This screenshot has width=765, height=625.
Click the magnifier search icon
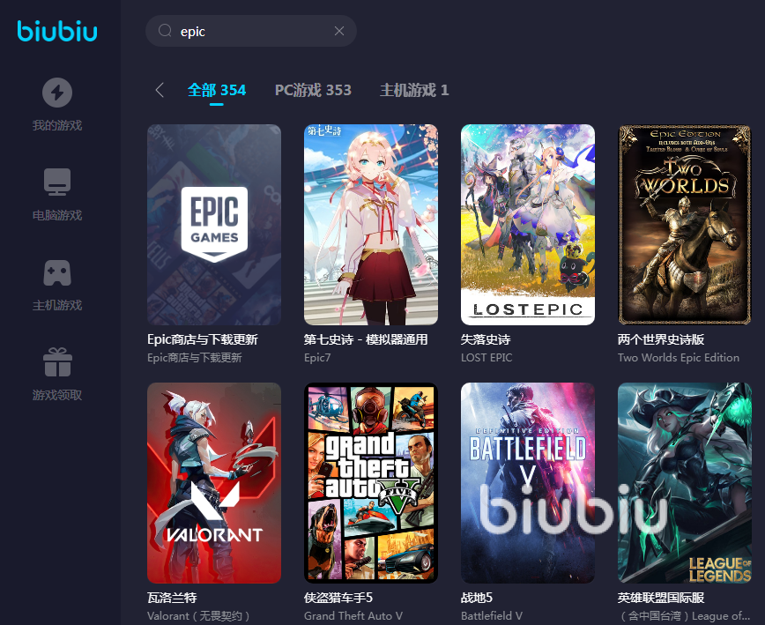coord(165,31)
